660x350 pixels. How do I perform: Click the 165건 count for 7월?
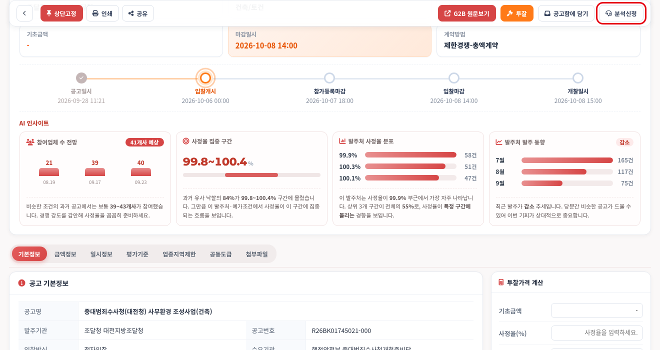point(625,160)
